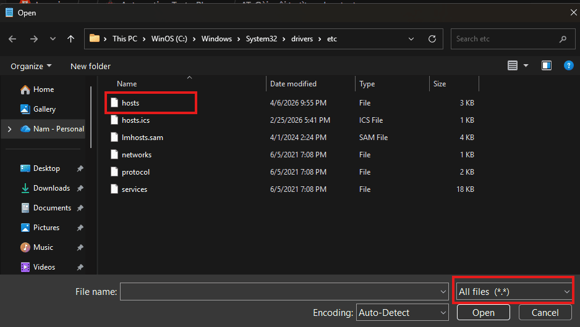Screen dimensions: 580x327
Task: Click pin icon next to Downloads
Action: [x=80, y=188]
